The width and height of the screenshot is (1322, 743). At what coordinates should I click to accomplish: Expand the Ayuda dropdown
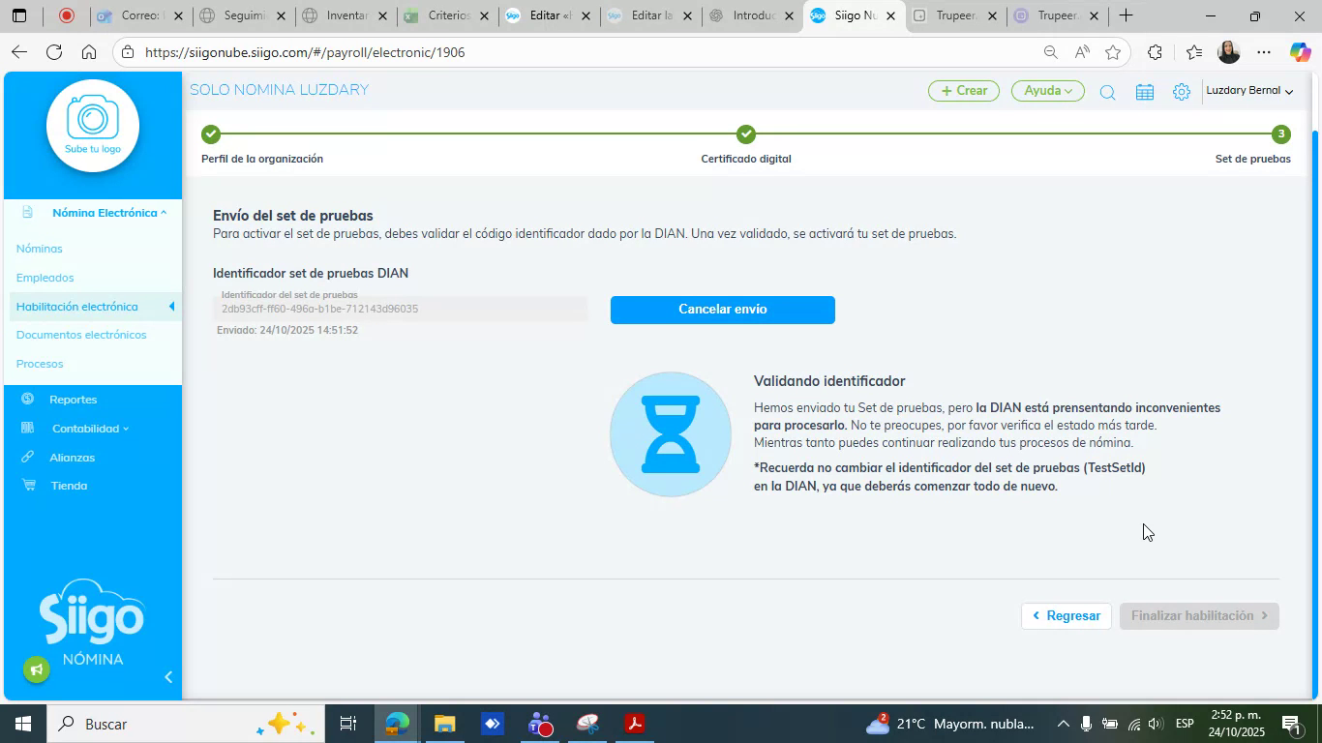click(1047, 91)
